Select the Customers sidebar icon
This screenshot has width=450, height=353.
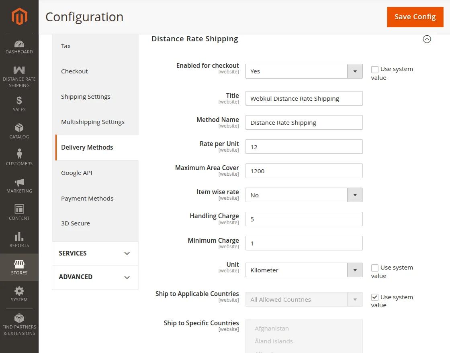click(19, 156)
